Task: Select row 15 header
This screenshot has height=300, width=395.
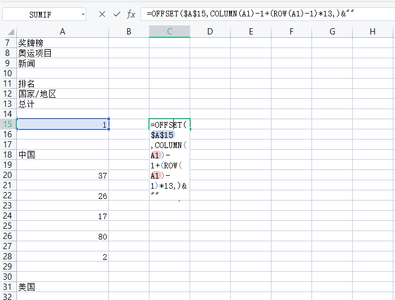Action: click(x=7, y=124)
